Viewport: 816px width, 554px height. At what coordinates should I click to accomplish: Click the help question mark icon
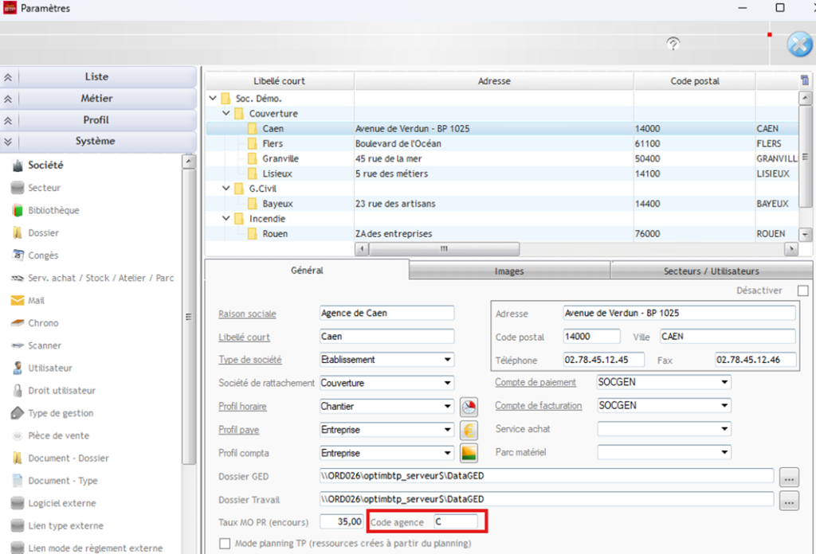point(673,44)
